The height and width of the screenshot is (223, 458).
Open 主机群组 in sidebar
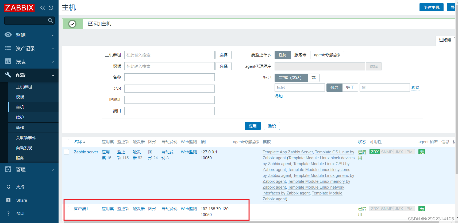pyautogui.click(x=24, y=87)
